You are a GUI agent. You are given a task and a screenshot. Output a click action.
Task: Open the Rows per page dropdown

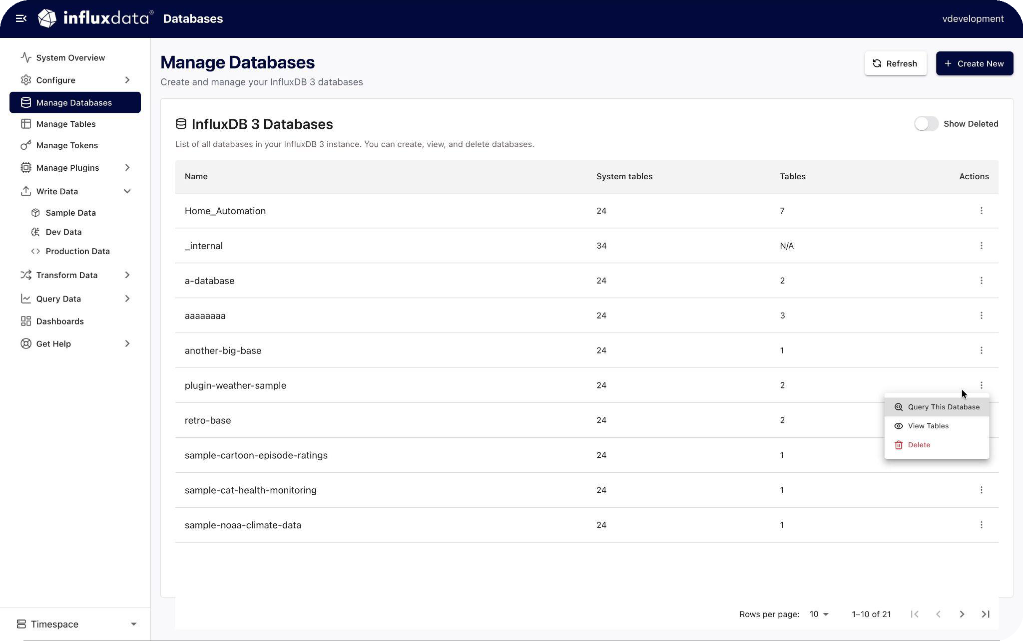coord(819,614)
